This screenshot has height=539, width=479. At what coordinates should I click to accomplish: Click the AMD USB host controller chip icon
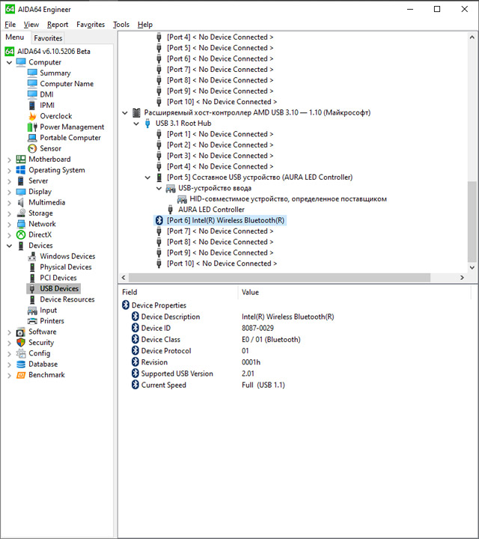pyautogui.click(x=136, y=112)
